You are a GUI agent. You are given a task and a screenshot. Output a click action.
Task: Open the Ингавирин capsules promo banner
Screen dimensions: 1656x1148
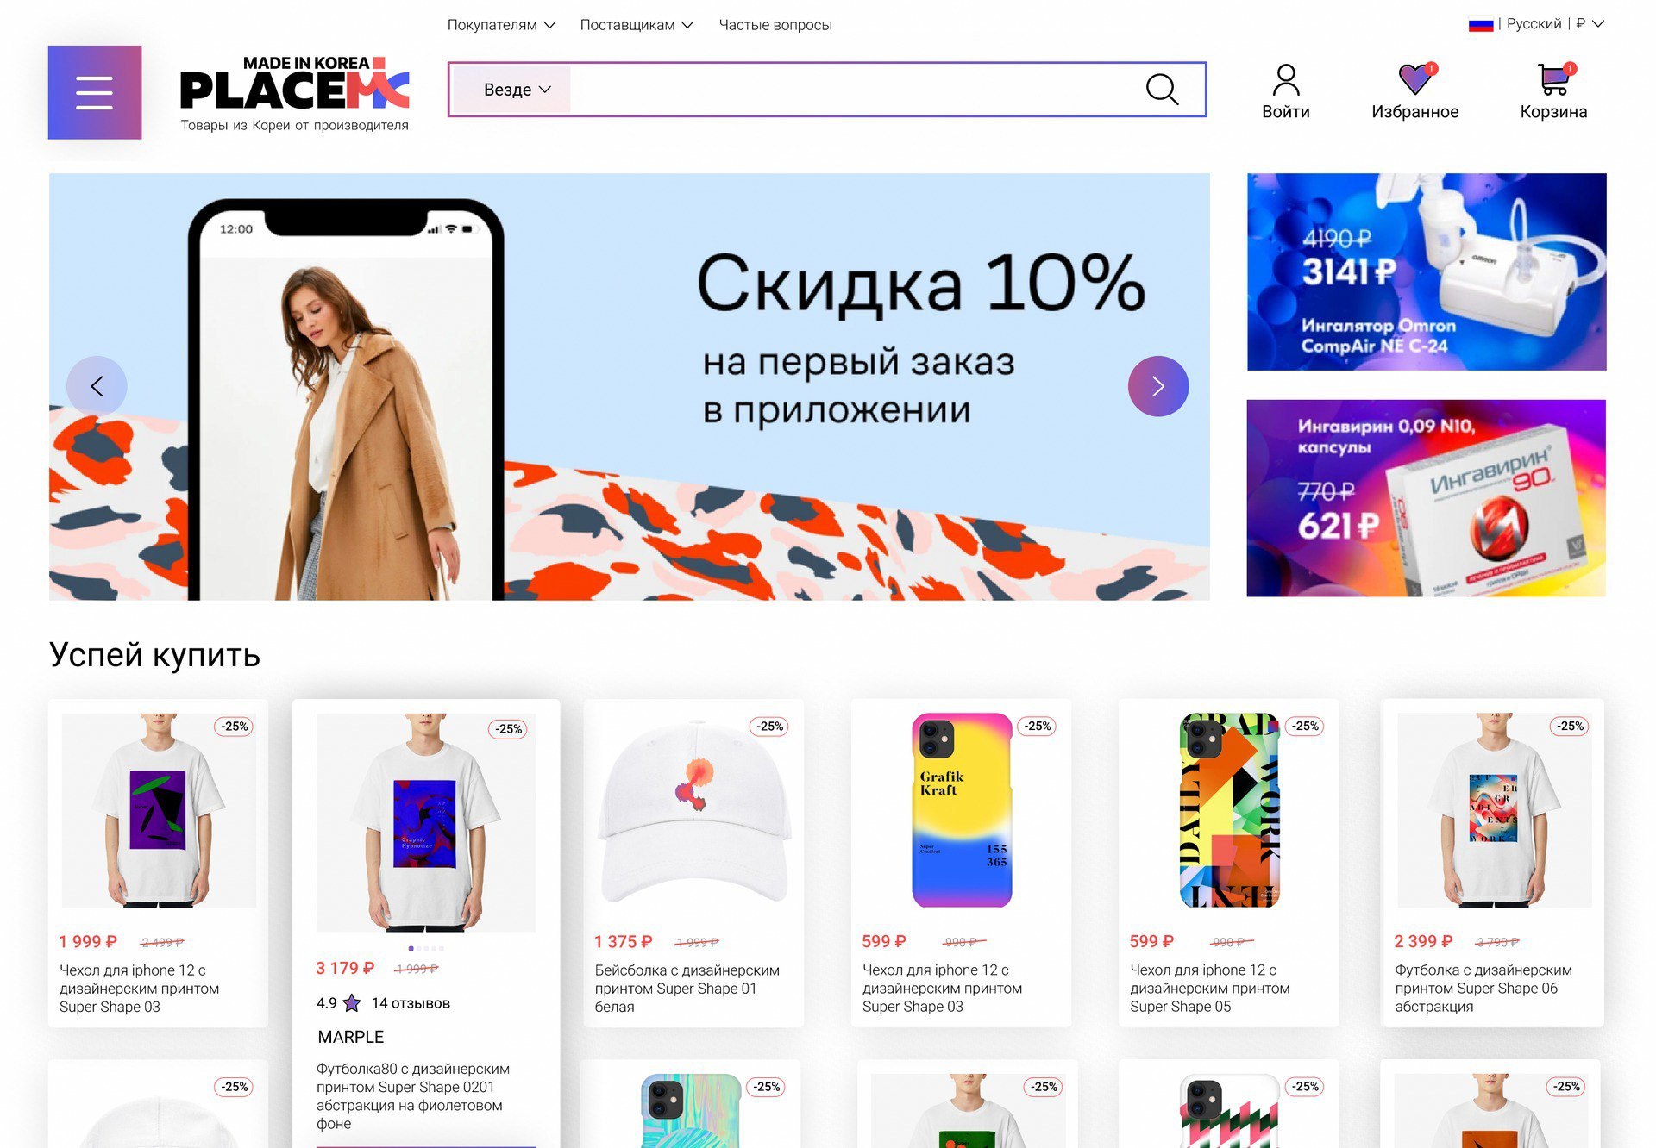pos(1426,497)
